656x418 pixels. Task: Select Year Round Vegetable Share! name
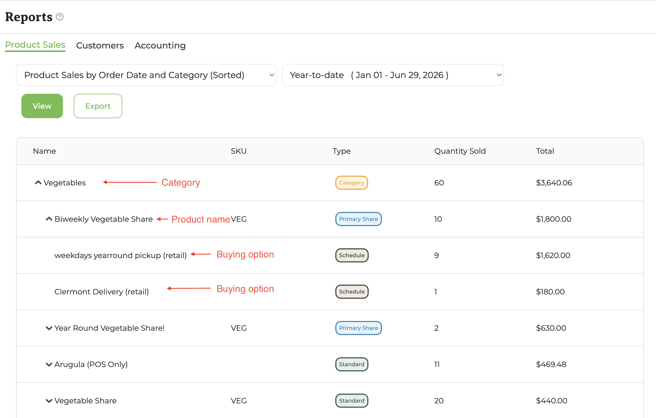tap(110, 328)
